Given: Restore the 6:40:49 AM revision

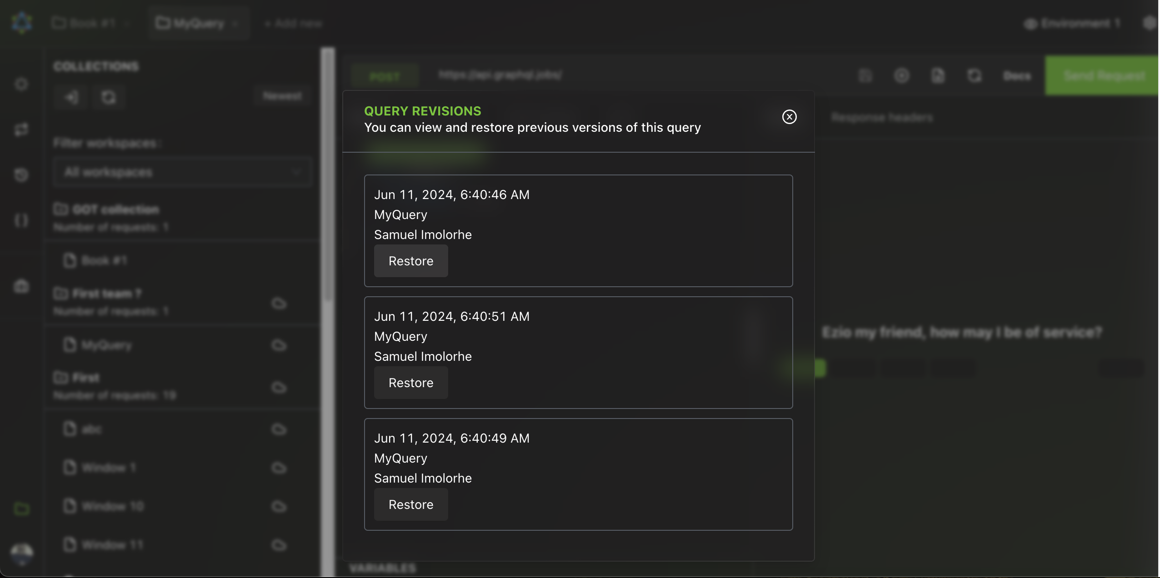Looking at the screenshot, I should pyautogui.click(x=410, y=504).
